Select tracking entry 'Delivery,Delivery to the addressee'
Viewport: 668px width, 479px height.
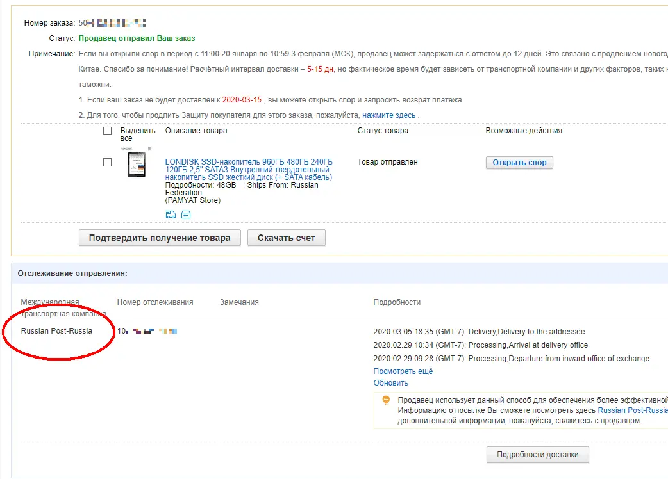pyautogui.click(x=526, y=331)
